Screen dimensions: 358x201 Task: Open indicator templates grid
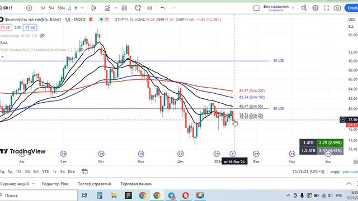[124, 8]
